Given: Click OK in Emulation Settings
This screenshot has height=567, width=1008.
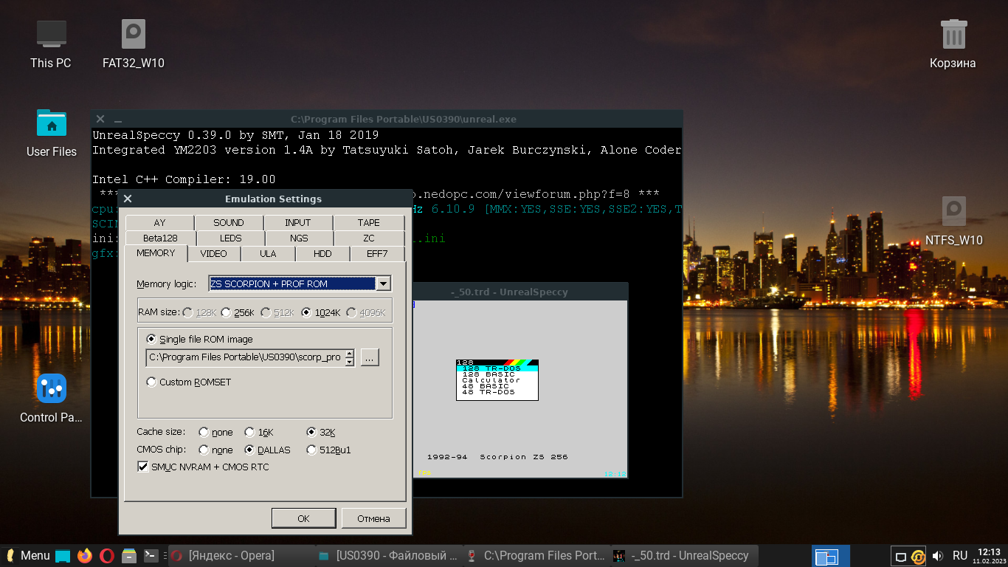Looking at the screenshot, I should 303,518.
